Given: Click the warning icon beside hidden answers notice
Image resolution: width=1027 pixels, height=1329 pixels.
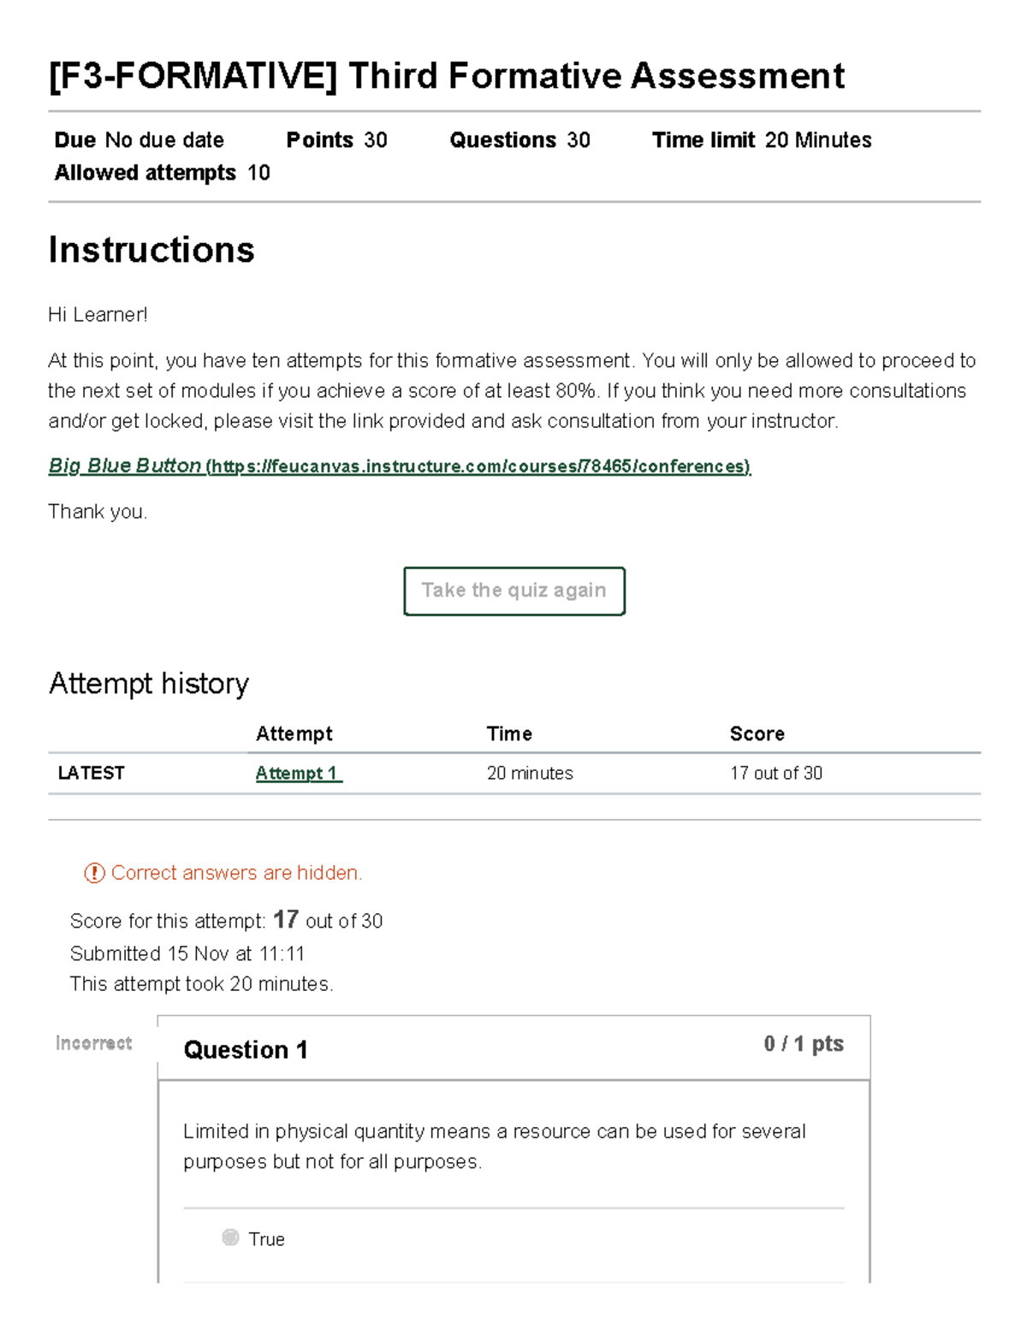Looking at the screenshot, I should pos(93,872).
